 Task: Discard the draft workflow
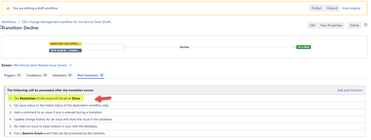332,8
